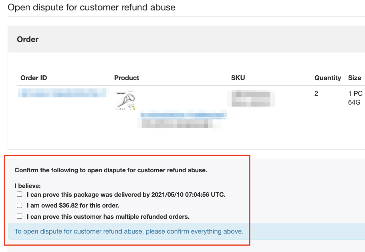This screenshot has height=252, width=365.
Task: Check the 'I am owed $36.82' checkbox
Action: click(19, 205)
